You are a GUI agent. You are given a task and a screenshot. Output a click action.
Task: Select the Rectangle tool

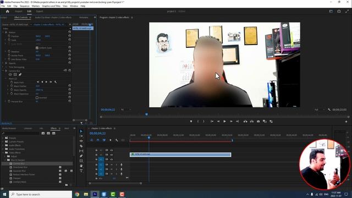(x=81, y=161)
